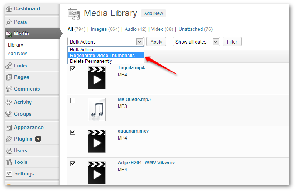This screenshot has width=296, height=192.
Task: Go to Groups menu label
Action: [x=23, y=114]
